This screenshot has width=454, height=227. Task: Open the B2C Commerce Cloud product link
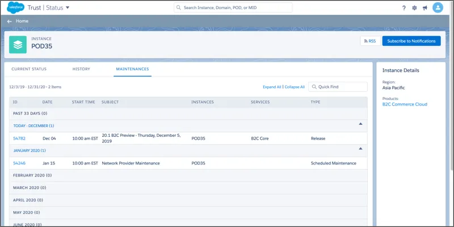tap(405, 104)
